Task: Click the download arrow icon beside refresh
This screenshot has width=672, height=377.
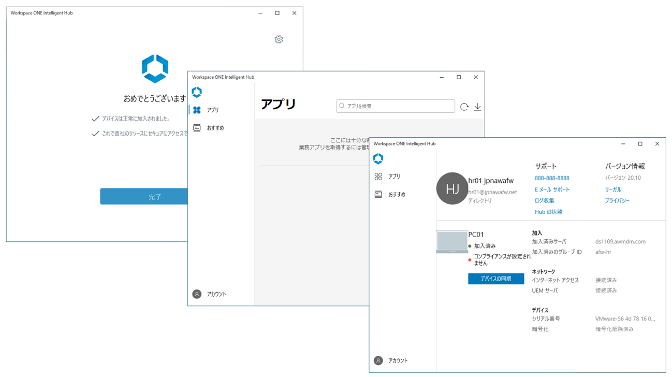Action: (x=477, y=107)
